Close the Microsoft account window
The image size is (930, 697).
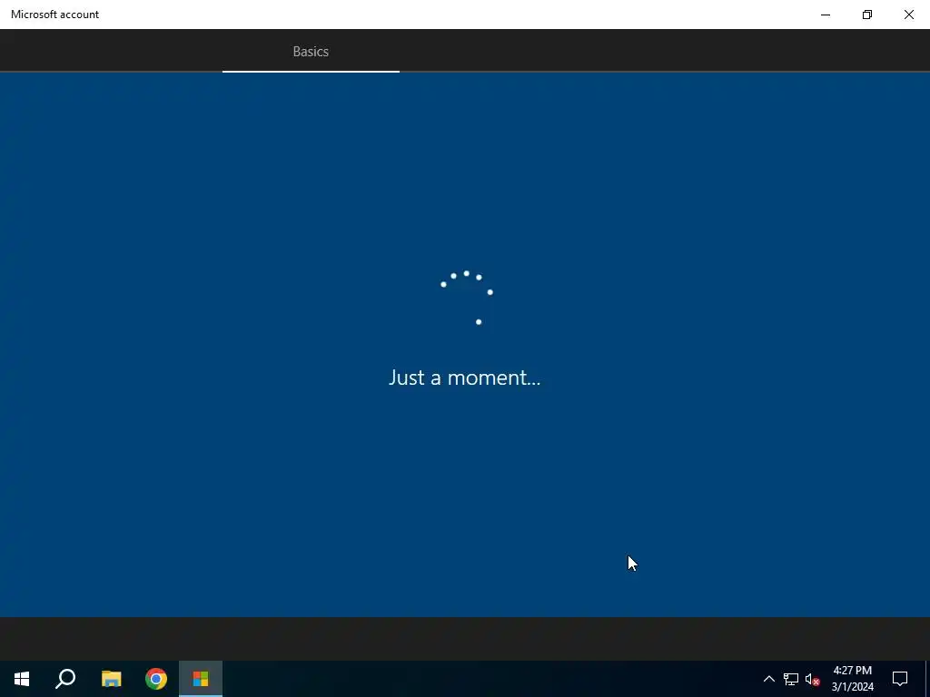908,15
